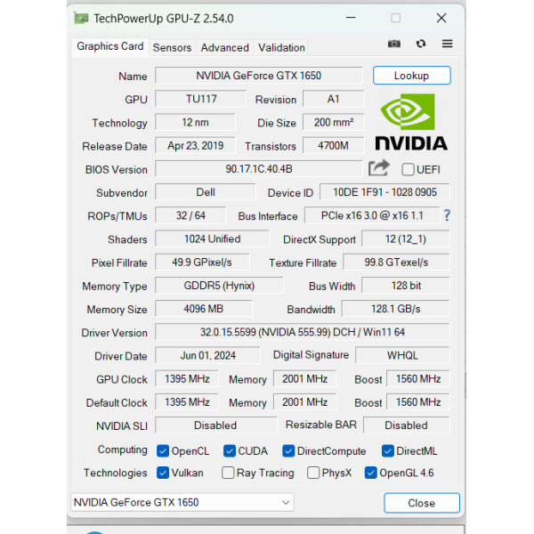The height and width of the screenshot is (534, 534).
Task: Click the Computing label text
Action: (x=122, y=449)
